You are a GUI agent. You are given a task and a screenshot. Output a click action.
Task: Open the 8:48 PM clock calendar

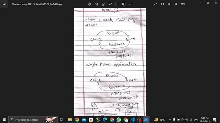(205, 120)
